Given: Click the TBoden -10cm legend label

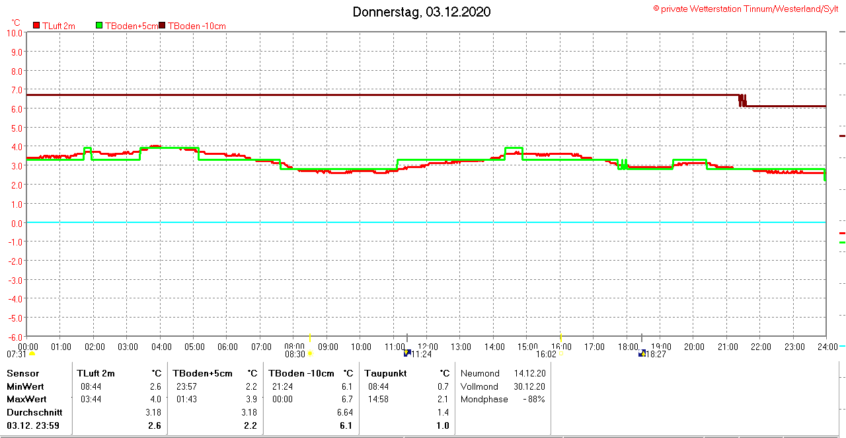Looking at the screenshot, I should tap(197, 26).
